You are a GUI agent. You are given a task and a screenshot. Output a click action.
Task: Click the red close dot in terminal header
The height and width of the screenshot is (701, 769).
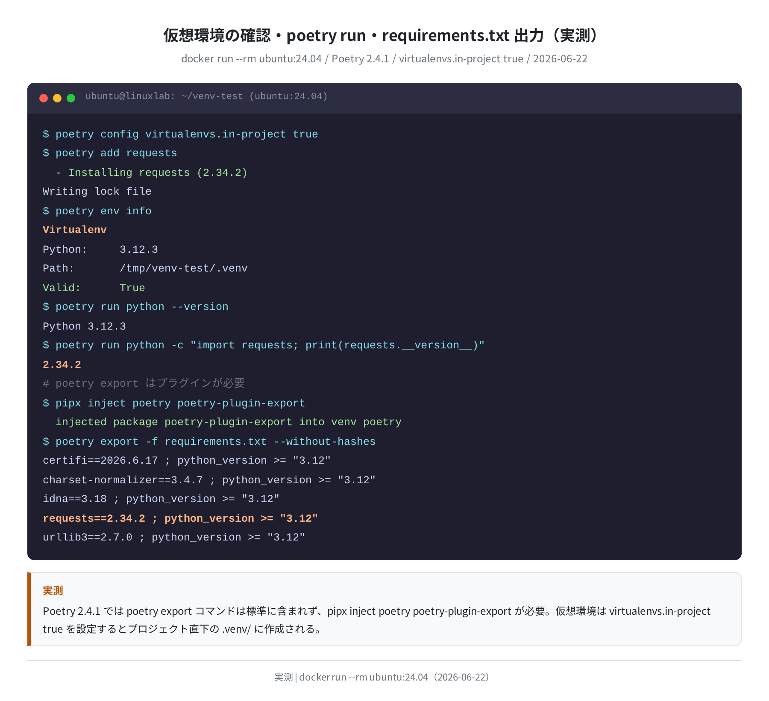pos(44,98)
